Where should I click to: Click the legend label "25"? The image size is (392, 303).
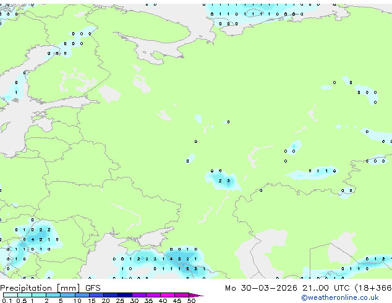click(x=120, y=301)
